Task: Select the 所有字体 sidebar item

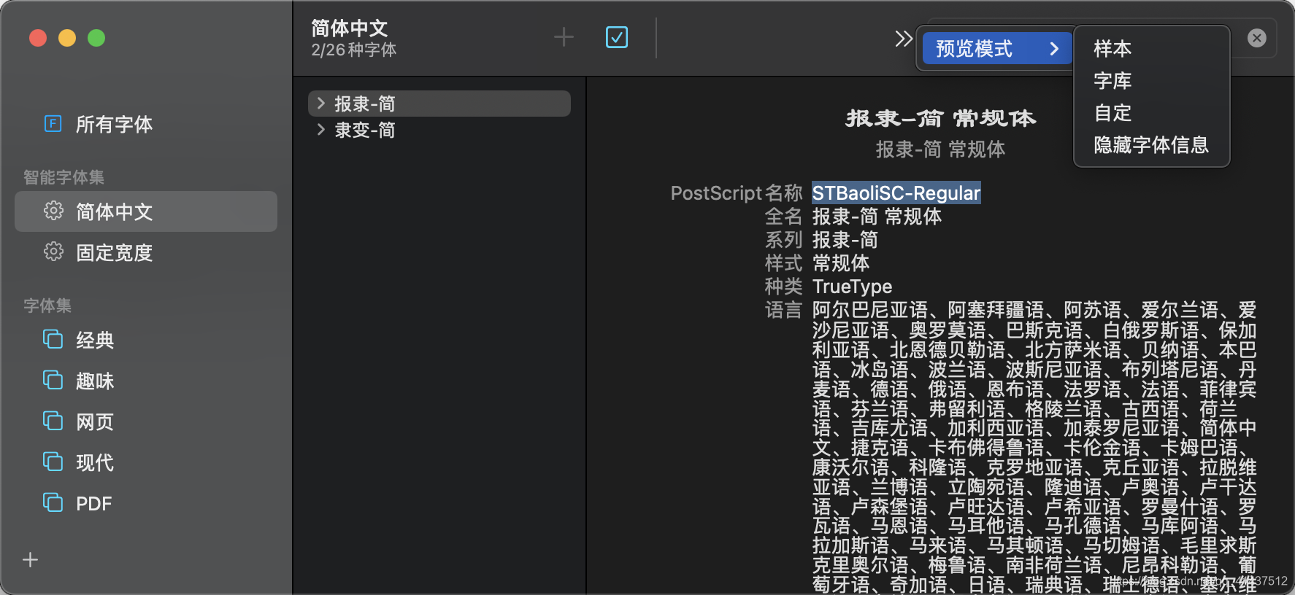Action: 146,124
